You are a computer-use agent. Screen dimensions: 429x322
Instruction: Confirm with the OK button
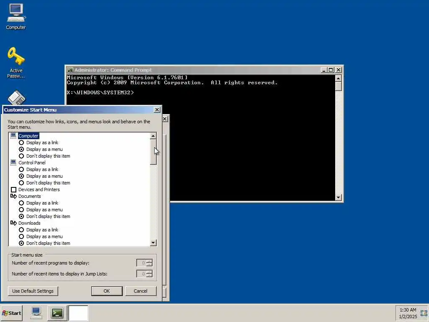pyautogui.click(x=107, y=291)
